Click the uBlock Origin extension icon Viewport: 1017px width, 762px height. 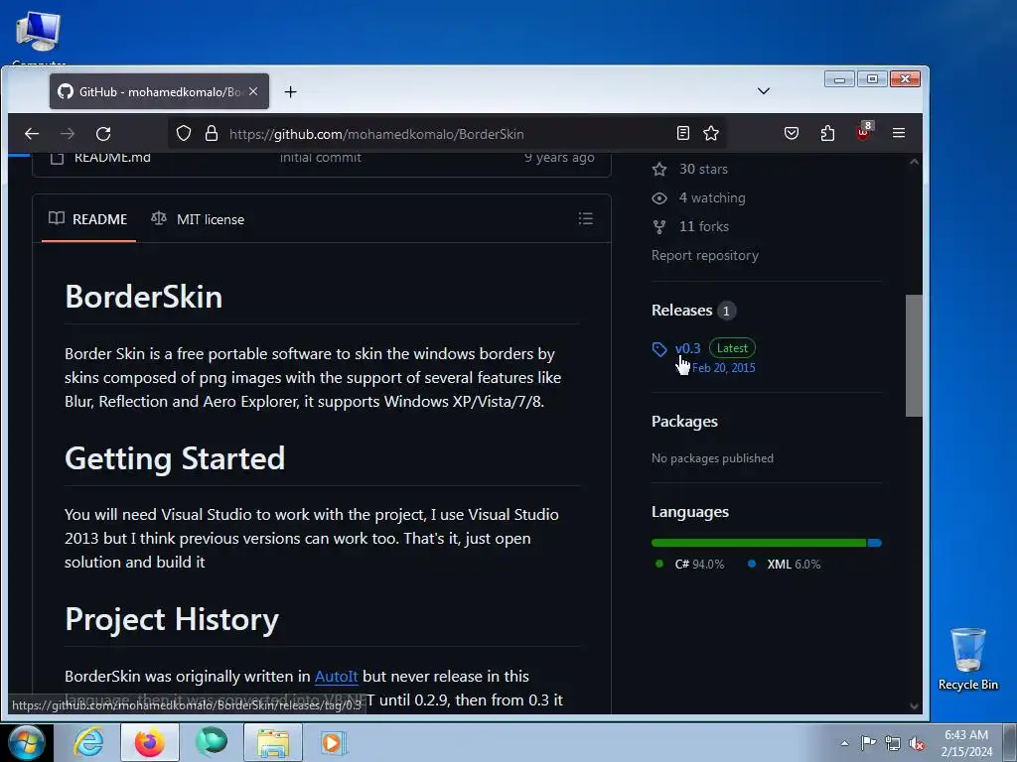point(863,132)
